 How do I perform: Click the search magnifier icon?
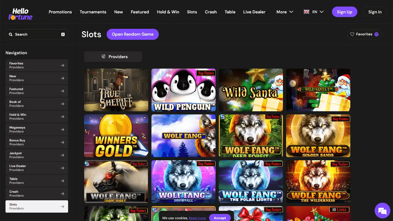(x=11, y=34)
